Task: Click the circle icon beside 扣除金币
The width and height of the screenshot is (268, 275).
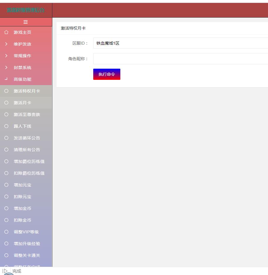Action: pos(6,220)
